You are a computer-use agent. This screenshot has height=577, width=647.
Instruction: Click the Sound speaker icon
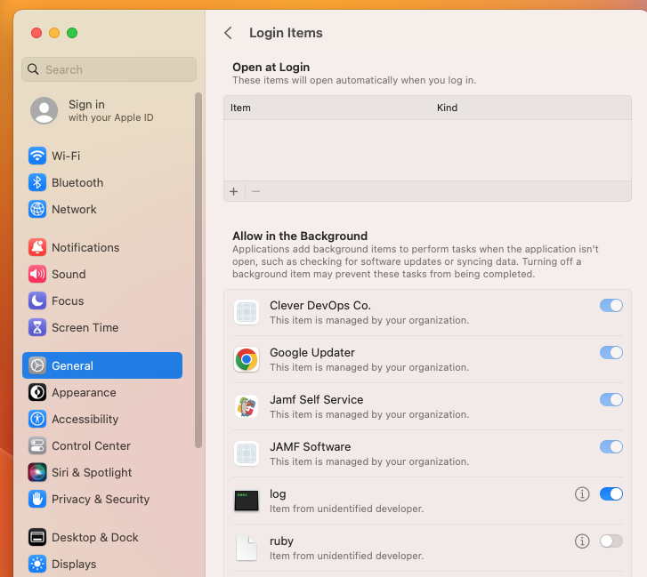(37, 274)
